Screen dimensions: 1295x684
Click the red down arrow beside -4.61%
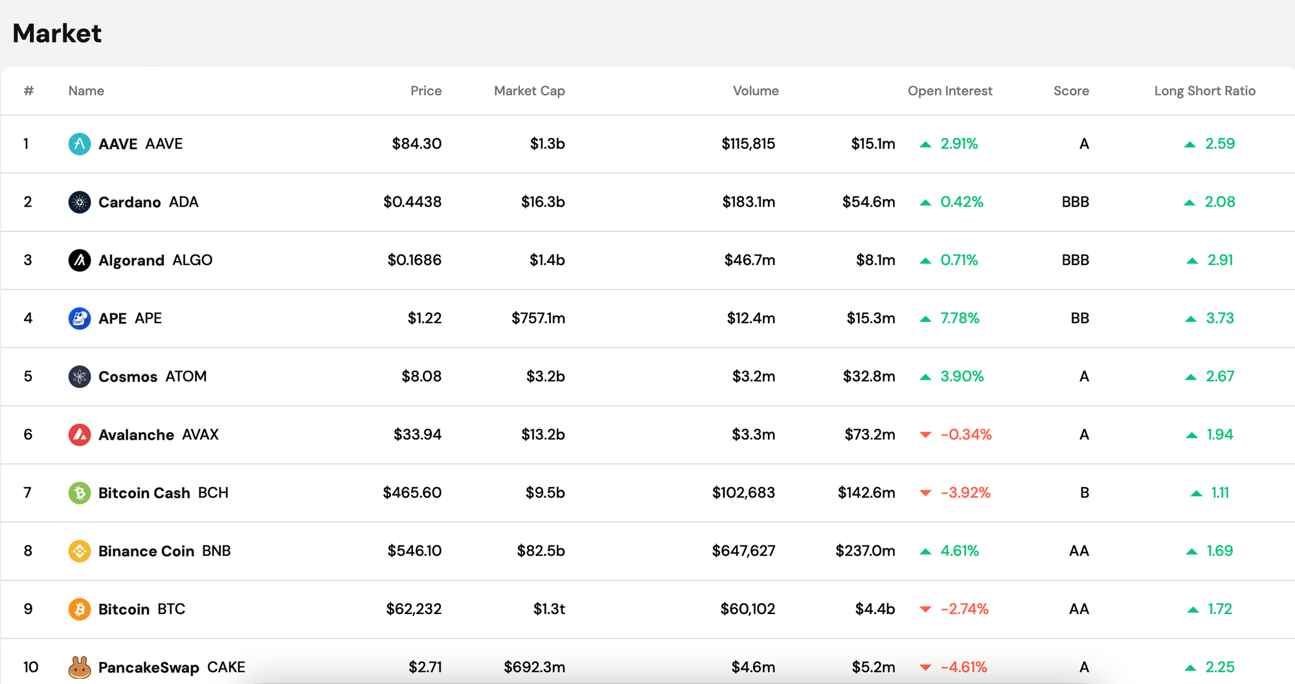point(926,668)
